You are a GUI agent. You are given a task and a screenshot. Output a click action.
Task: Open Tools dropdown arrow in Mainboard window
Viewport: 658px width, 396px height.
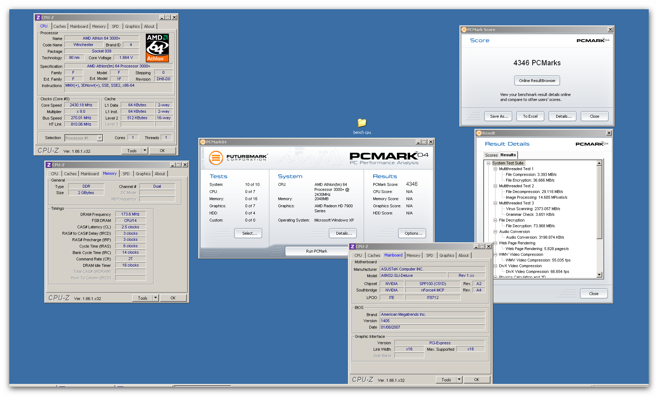pyautogui.click(x=459, y=380)
